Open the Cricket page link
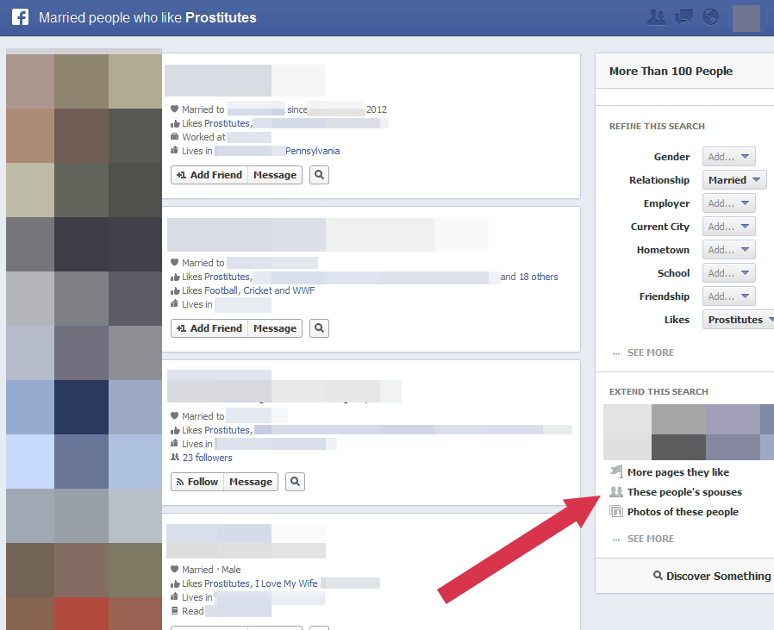The width and height of the screenshot is (774, 630). coord(258,290)
